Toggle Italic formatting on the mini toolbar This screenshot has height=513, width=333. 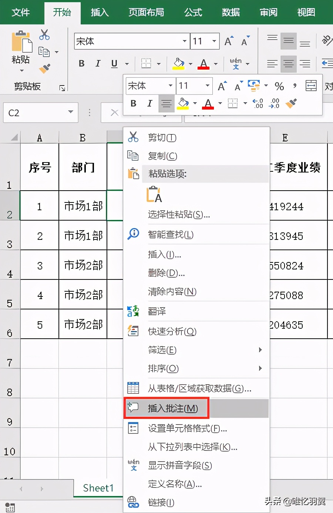149,104
